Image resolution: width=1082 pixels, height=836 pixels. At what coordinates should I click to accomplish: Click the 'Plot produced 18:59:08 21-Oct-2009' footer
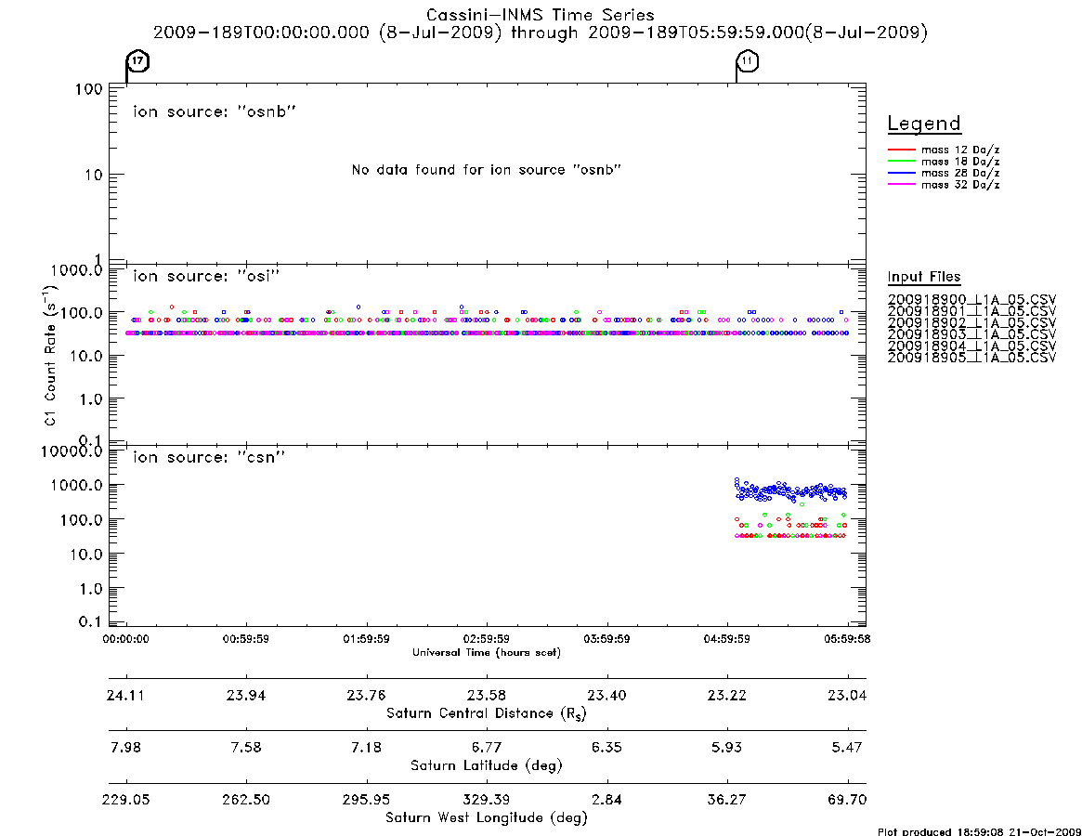(979, 832)
